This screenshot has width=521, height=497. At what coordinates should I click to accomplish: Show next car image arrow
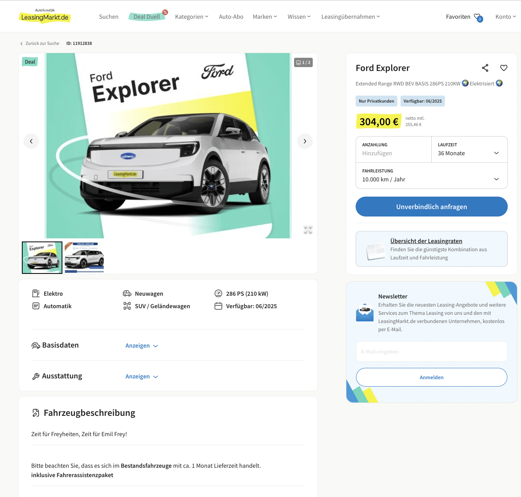click(305, 141)
